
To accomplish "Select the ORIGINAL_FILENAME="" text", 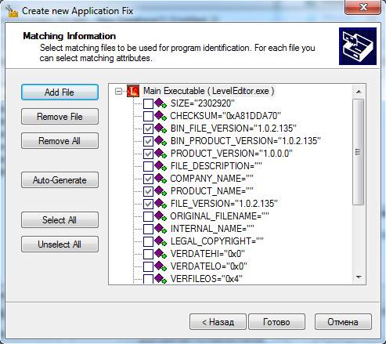I will click(x=219, y=216).
